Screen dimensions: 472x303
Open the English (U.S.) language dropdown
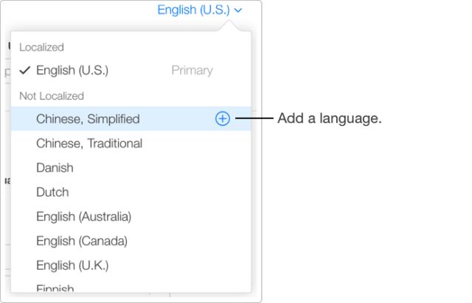coord(200,10)
